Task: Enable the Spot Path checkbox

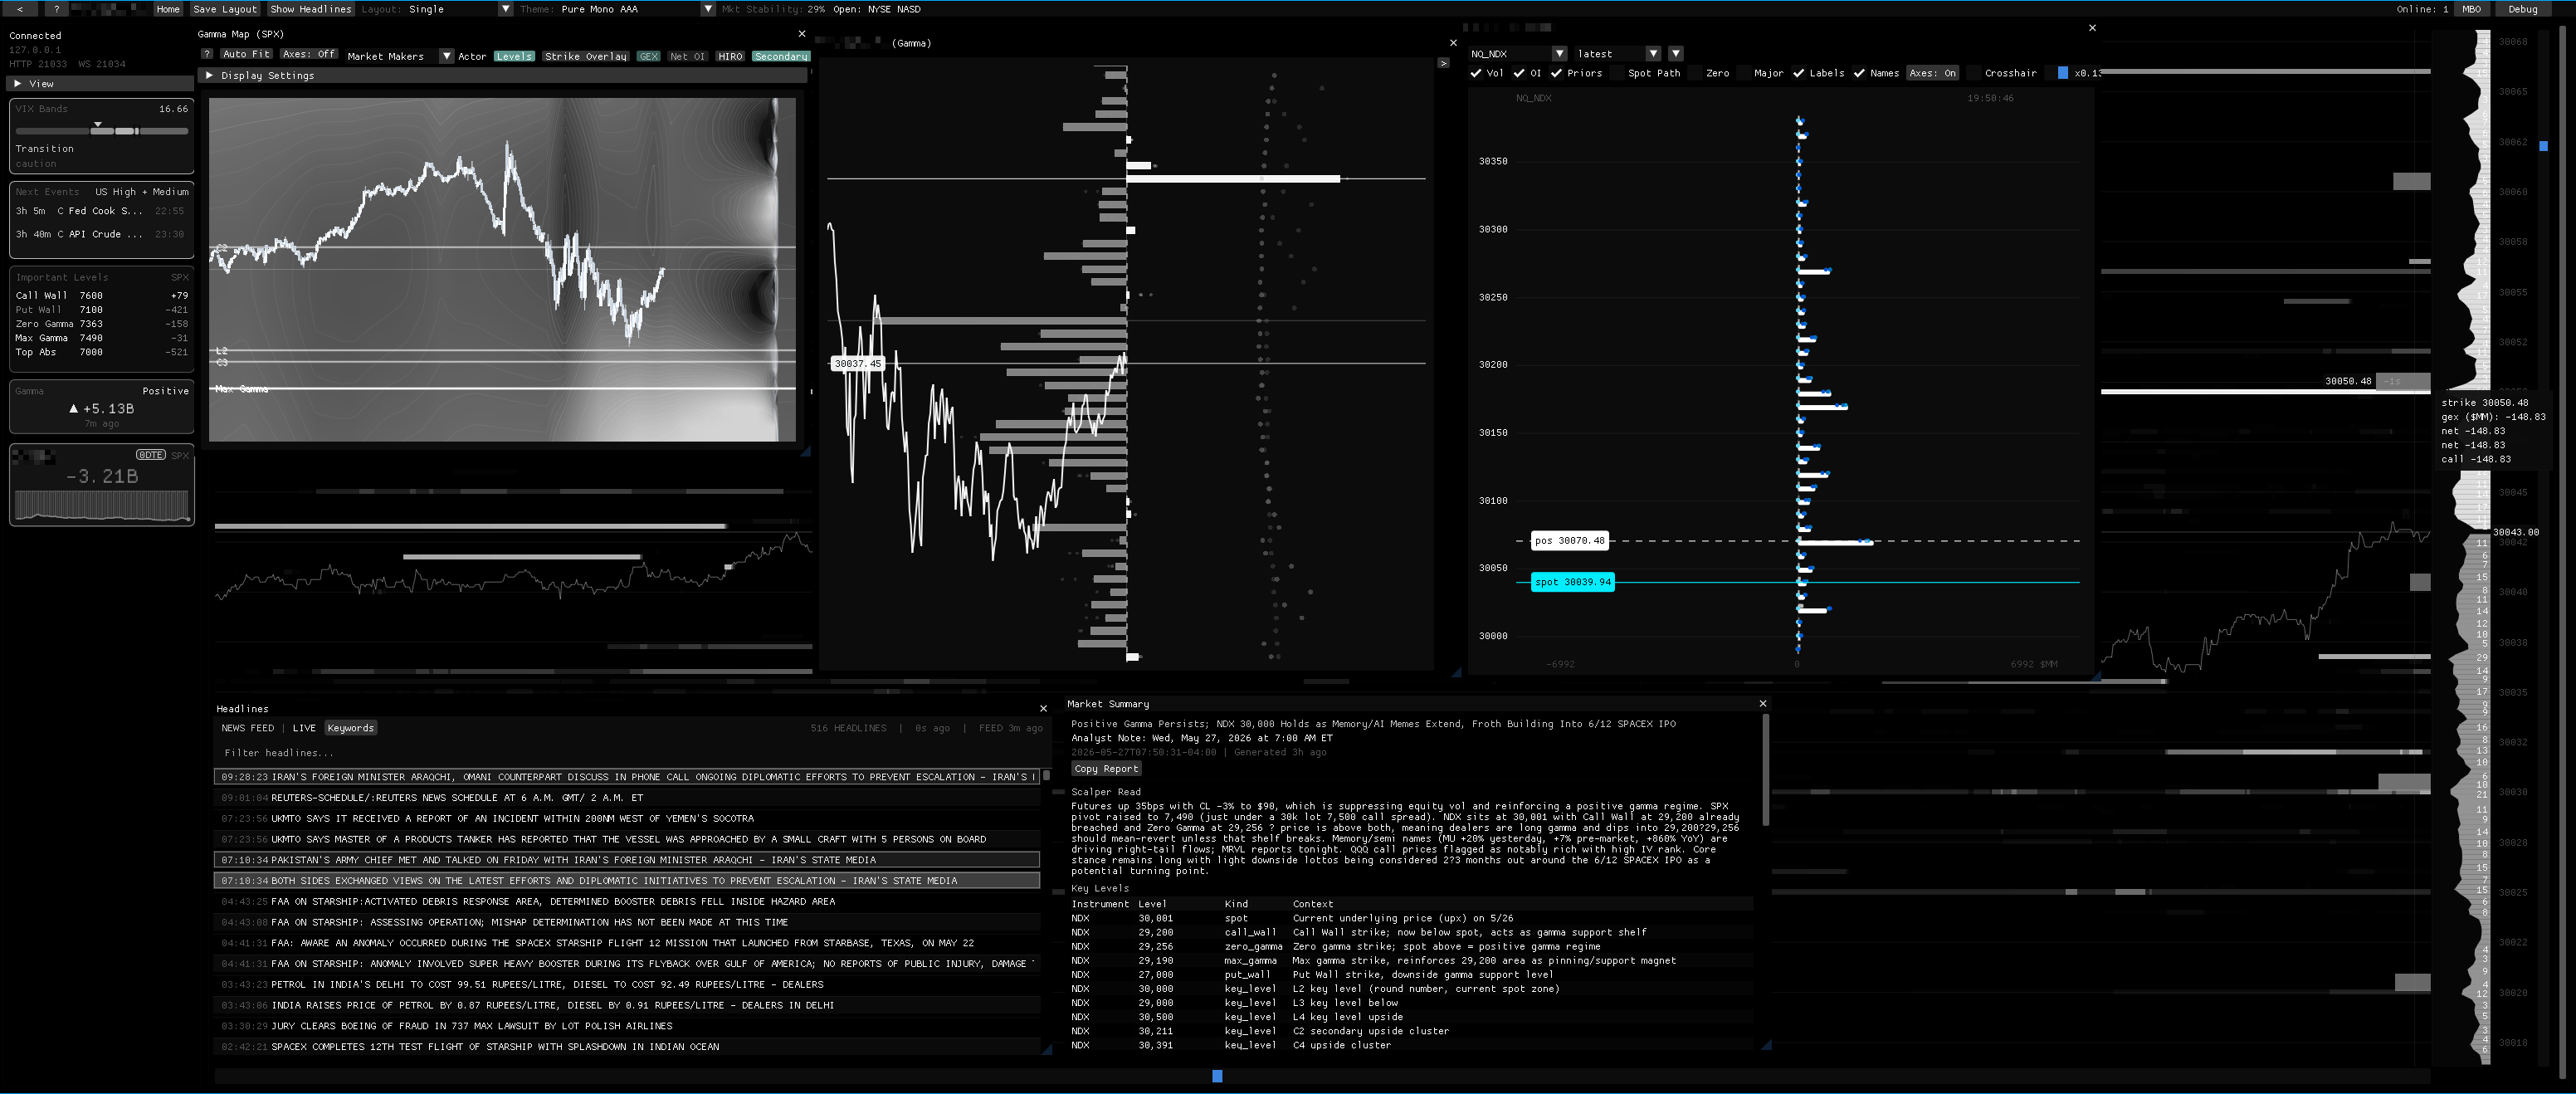Action: click(1617, 73)
